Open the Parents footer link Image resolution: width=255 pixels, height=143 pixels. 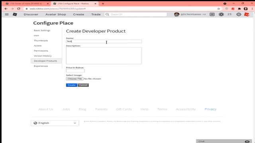[x=101, y=109]
